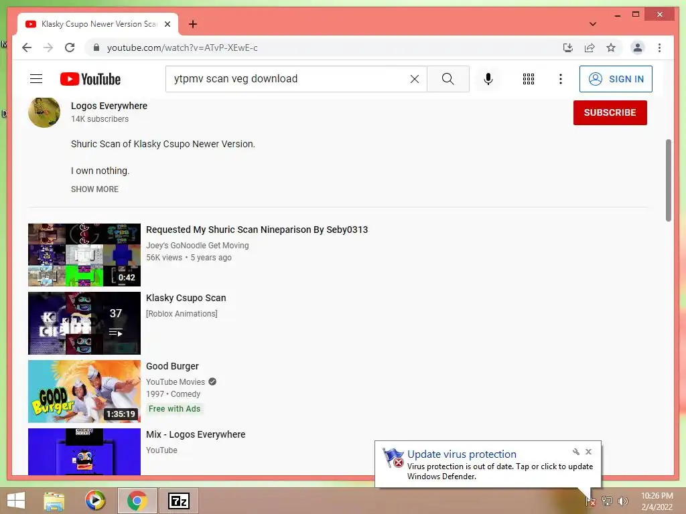Click the search magnifier button
This screenshot has height=514, width=686.
click(x=448, y=79)
